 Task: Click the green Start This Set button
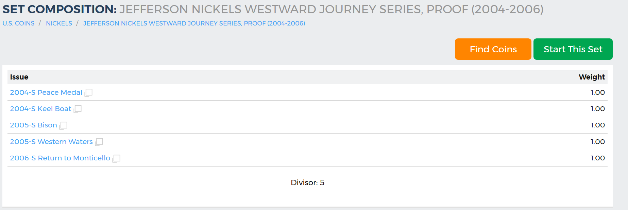point(573,49)
